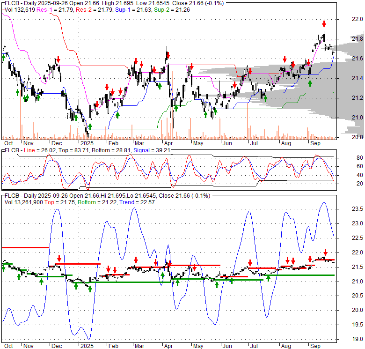
Task: Click the Sup-2 = 21.26 legend label
Action: click(172, 10)
